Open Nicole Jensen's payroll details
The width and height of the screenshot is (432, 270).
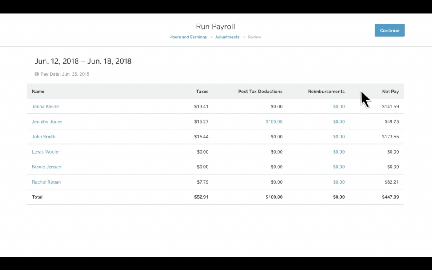[x=46, y=167]
